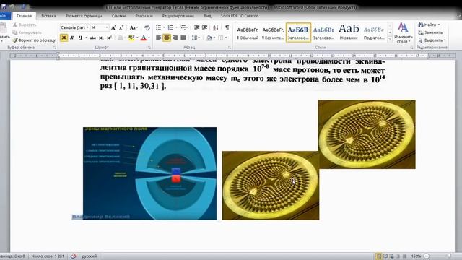Open Paragraph dialog launcher

pyautogui.click(x=230, y=48)
